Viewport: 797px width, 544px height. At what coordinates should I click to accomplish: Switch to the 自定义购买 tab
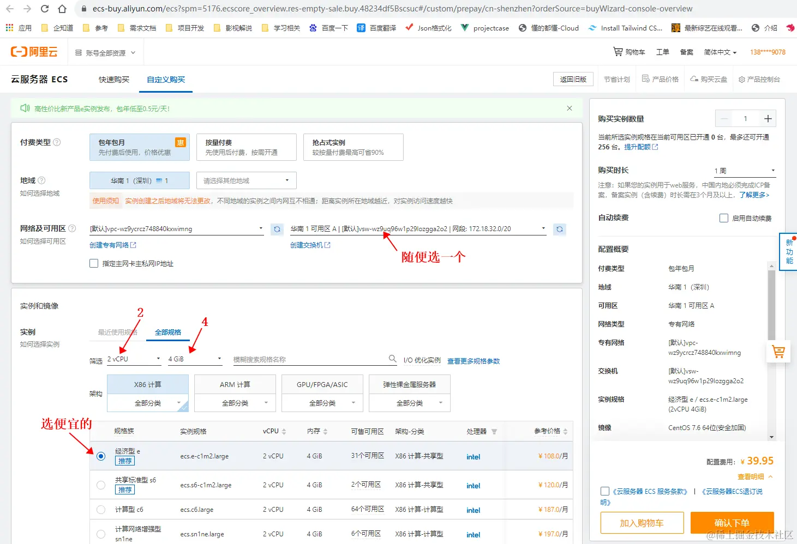(166, 80)
